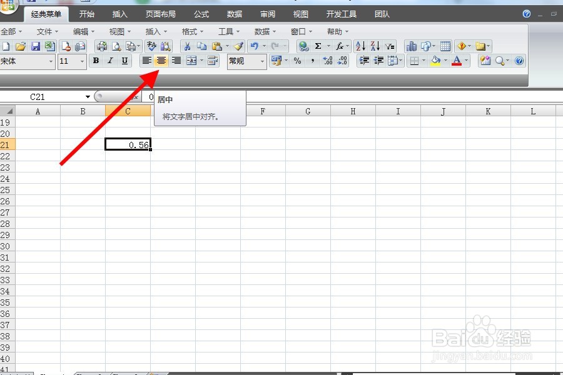Viewport: 563px width, 375px height.
Task: Create a new blank workbook
Action: pyautogui.click(x=6, y=46)
